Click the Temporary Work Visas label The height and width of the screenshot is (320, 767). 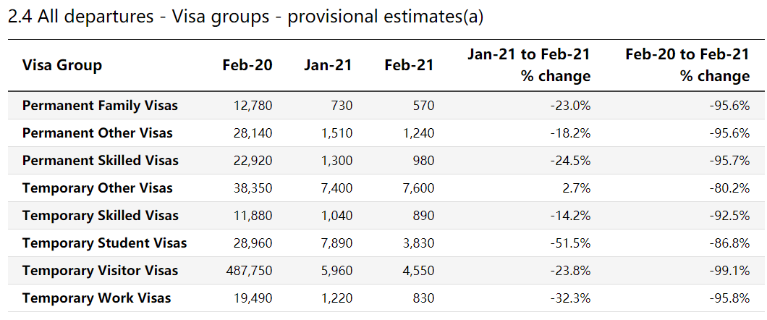(97, 298)
